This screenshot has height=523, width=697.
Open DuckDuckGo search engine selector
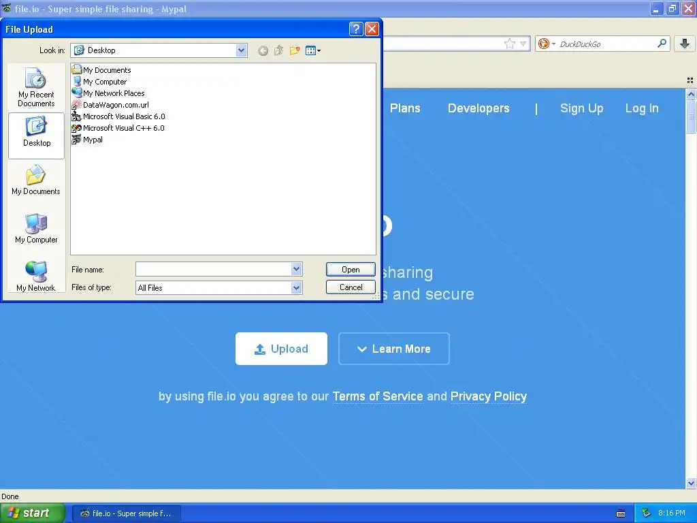pyautogui.click(x=547, y=44)
